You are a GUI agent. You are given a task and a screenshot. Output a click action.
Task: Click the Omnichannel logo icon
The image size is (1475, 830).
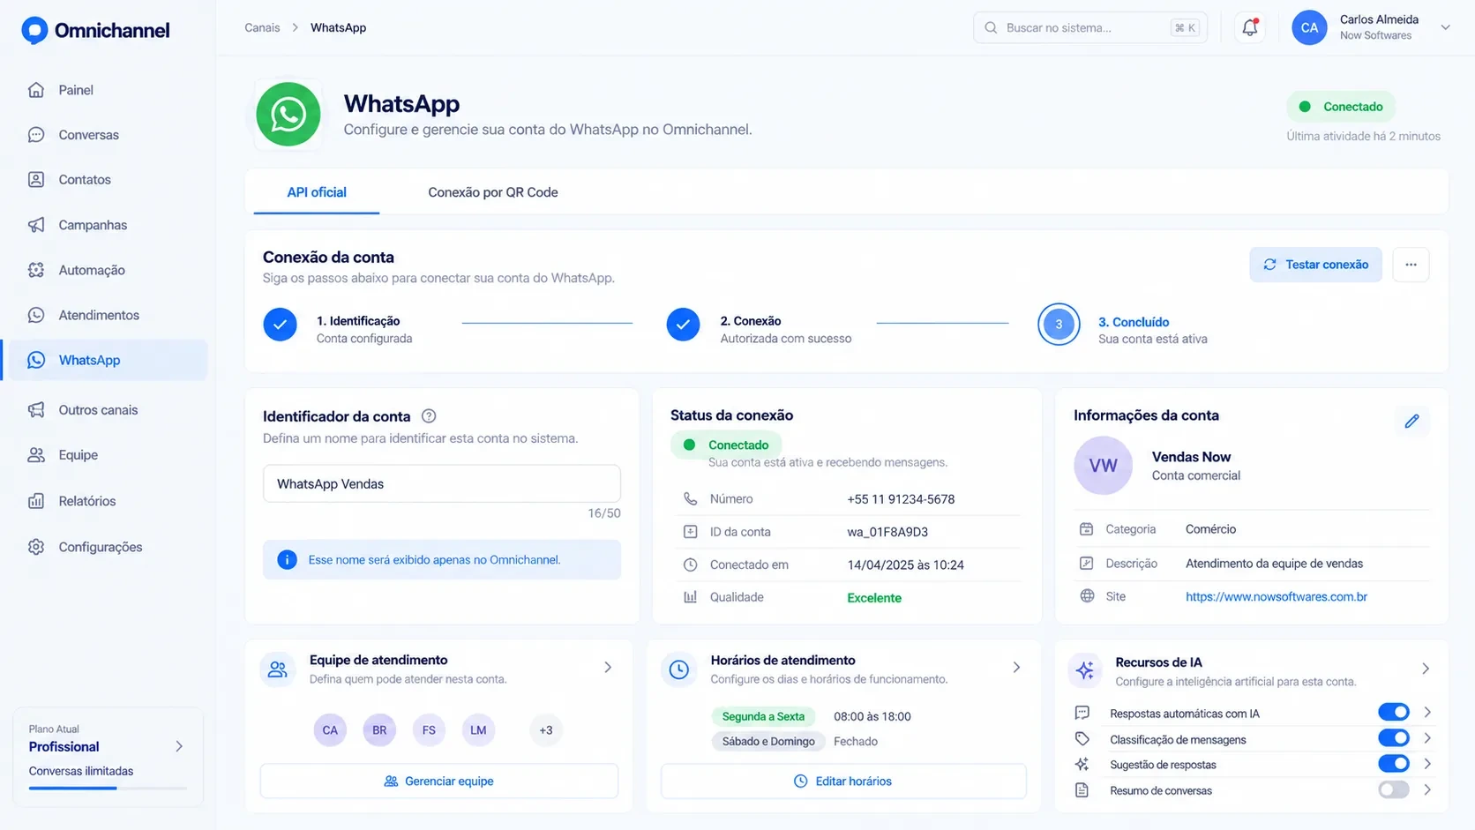[x=34, y=30]
